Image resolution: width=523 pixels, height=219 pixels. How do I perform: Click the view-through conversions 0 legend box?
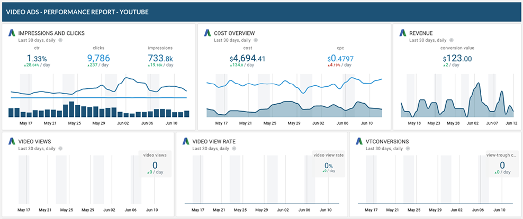coord(502,163)
